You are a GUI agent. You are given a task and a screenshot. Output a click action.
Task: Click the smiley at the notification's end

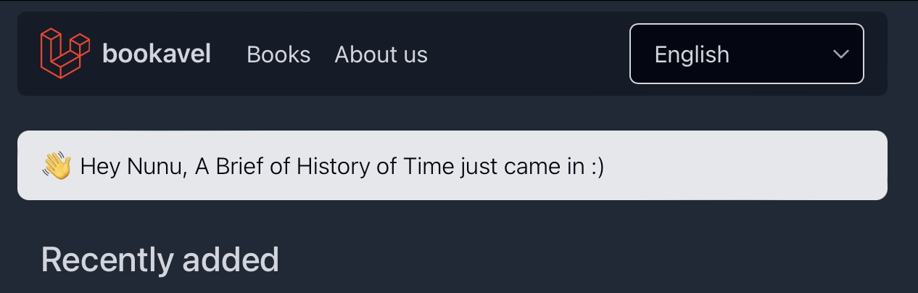click(x=597, y=166)
